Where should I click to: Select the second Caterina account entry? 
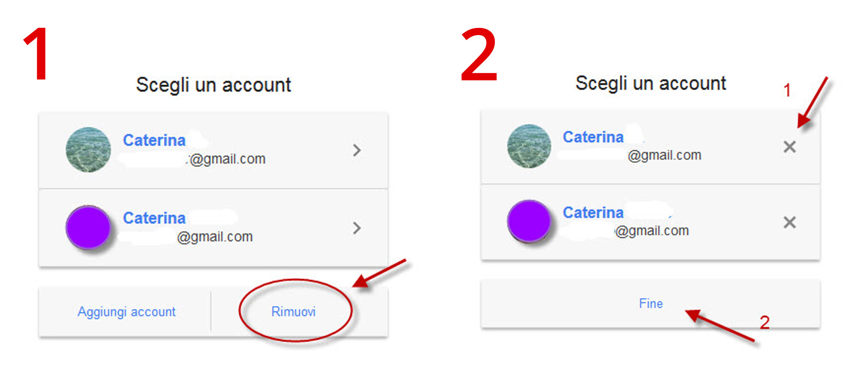(x=211, y=227)
